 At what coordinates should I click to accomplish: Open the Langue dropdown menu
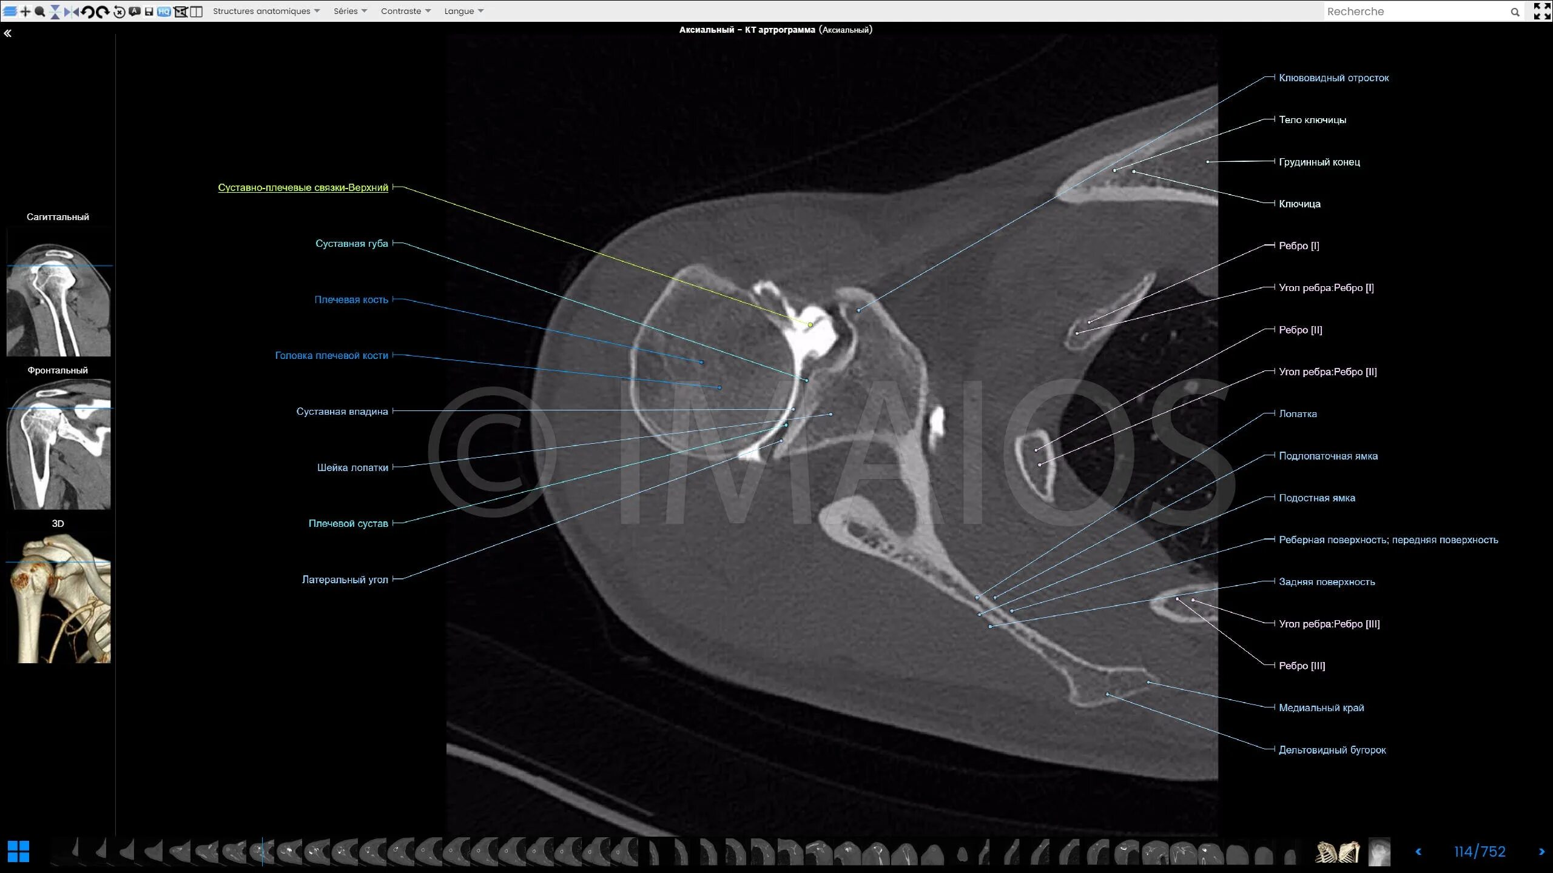pyautogui.click(x=463, y=12)
